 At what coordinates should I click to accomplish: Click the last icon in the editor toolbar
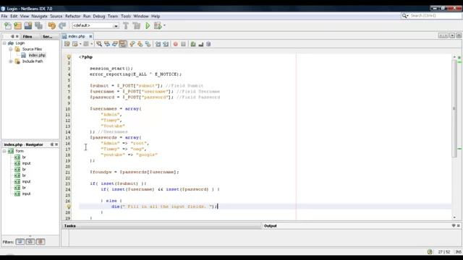(x=208, y=44)
